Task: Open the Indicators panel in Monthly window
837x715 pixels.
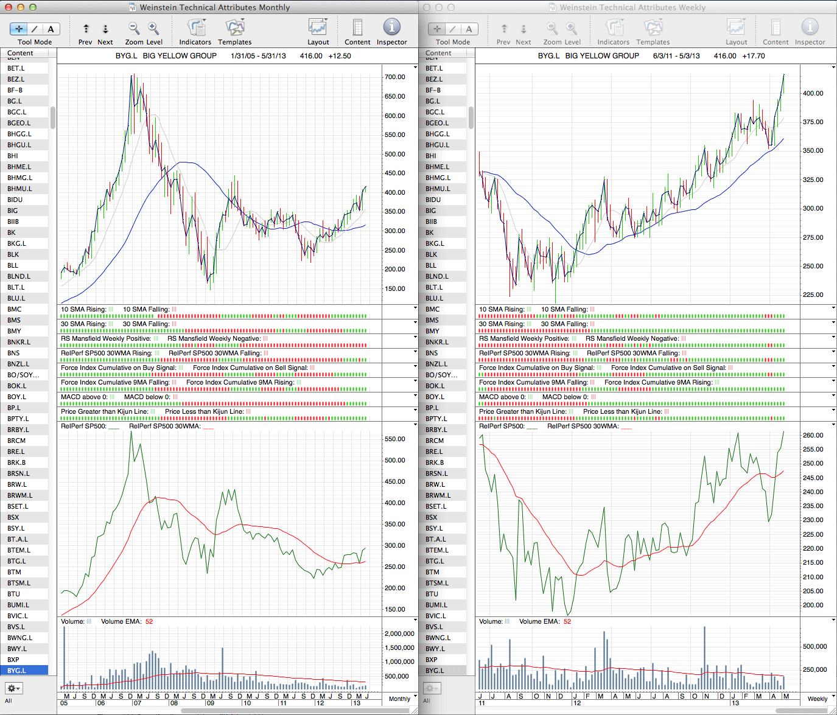Action: click(195, 28)
